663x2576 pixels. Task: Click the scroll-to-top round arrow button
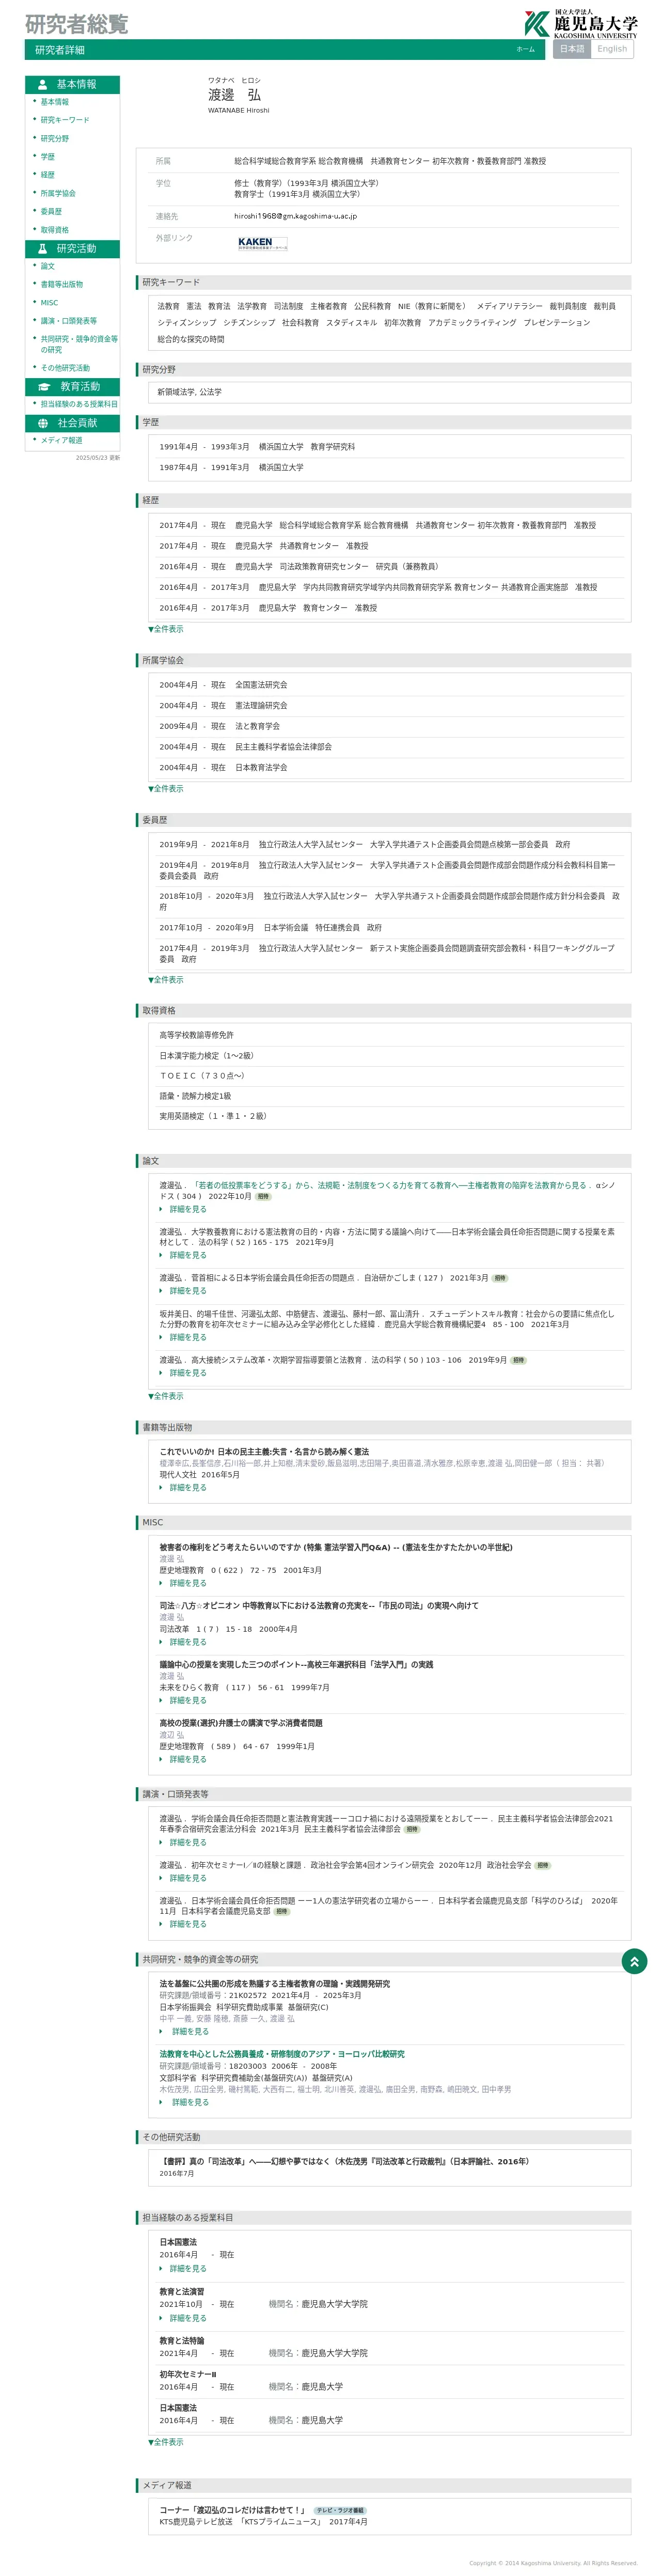pos(634,1962)
